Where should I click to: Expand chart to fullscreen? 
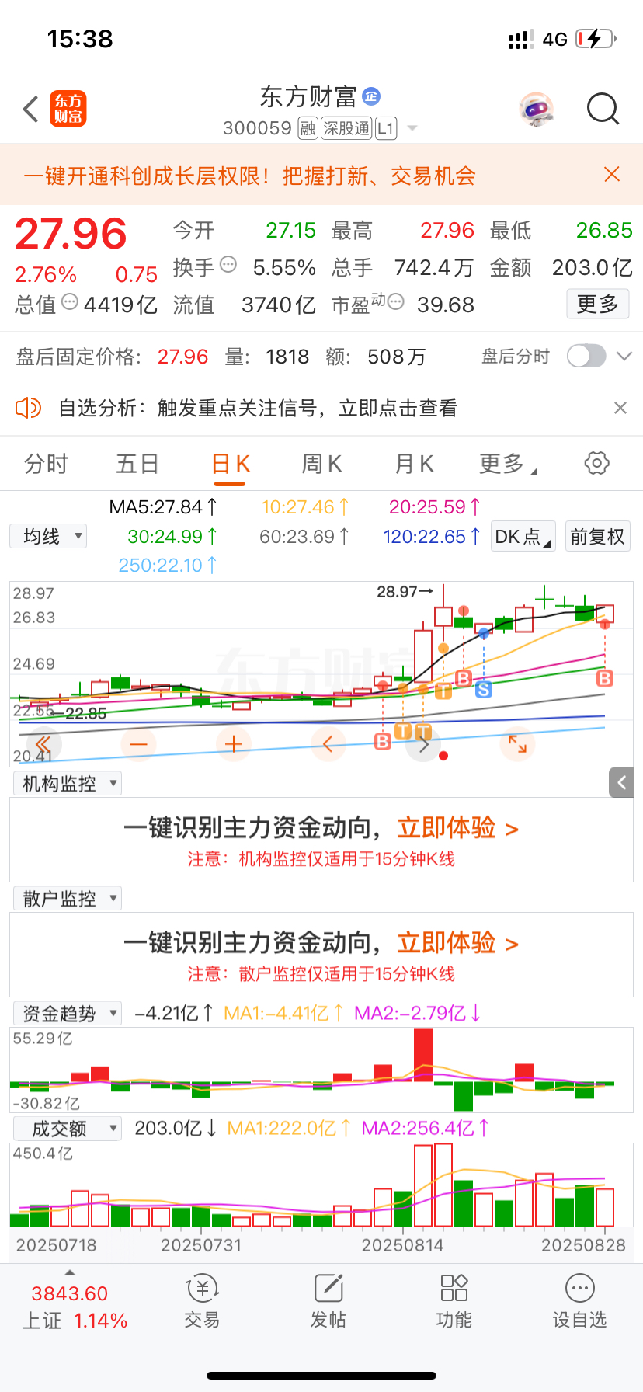click(517, 744)
